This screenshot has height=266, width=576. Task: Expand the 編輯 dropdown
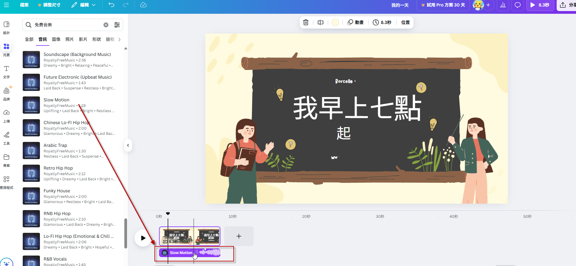coord(84,5)
